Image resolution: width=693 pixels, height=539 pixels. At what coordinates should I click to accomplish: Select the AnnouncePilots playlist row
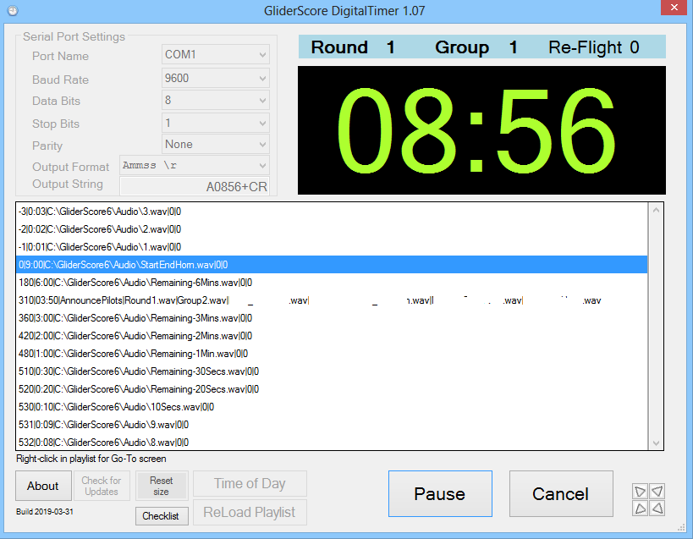[332, 300]
